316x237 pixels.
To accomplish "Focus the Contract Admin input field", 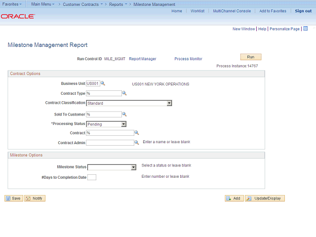I will point(110,143).
